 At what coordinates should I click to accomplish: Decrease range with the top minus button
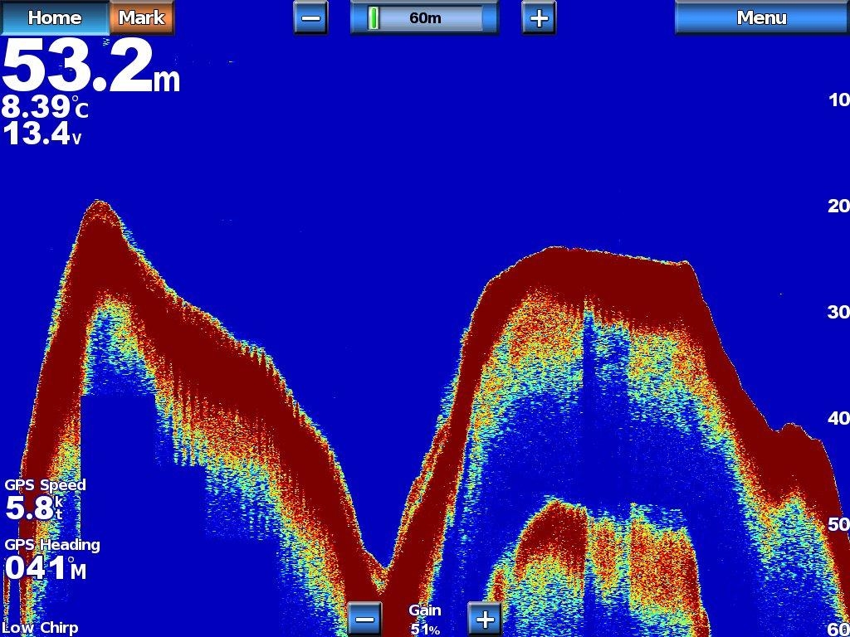(310, 18)
